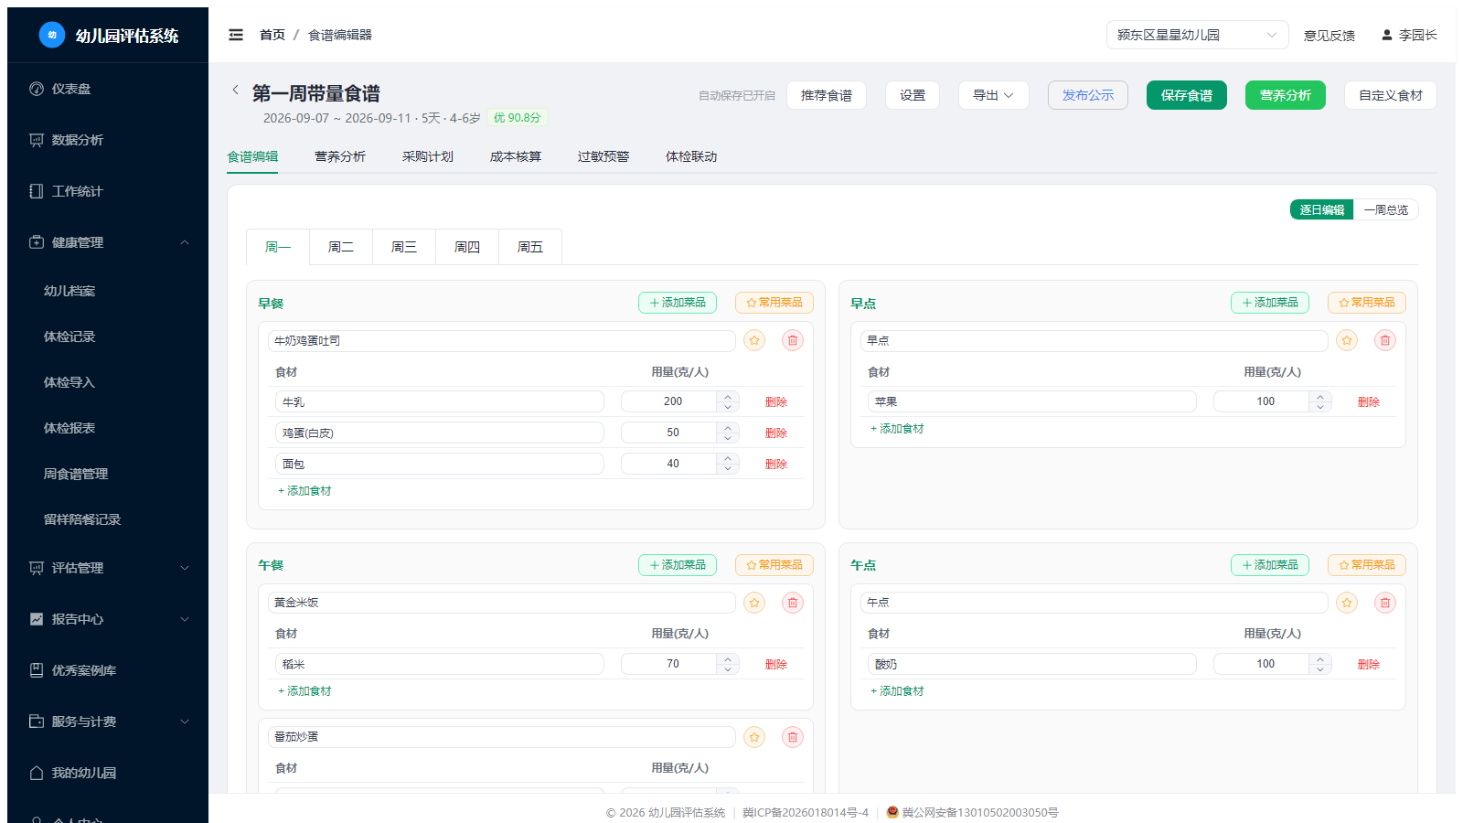Favorite the 牛奶鸡蛋吐司 dish star icon
Image resolution: width=1463 pixels, height=823 pixels.
[754, 340]
